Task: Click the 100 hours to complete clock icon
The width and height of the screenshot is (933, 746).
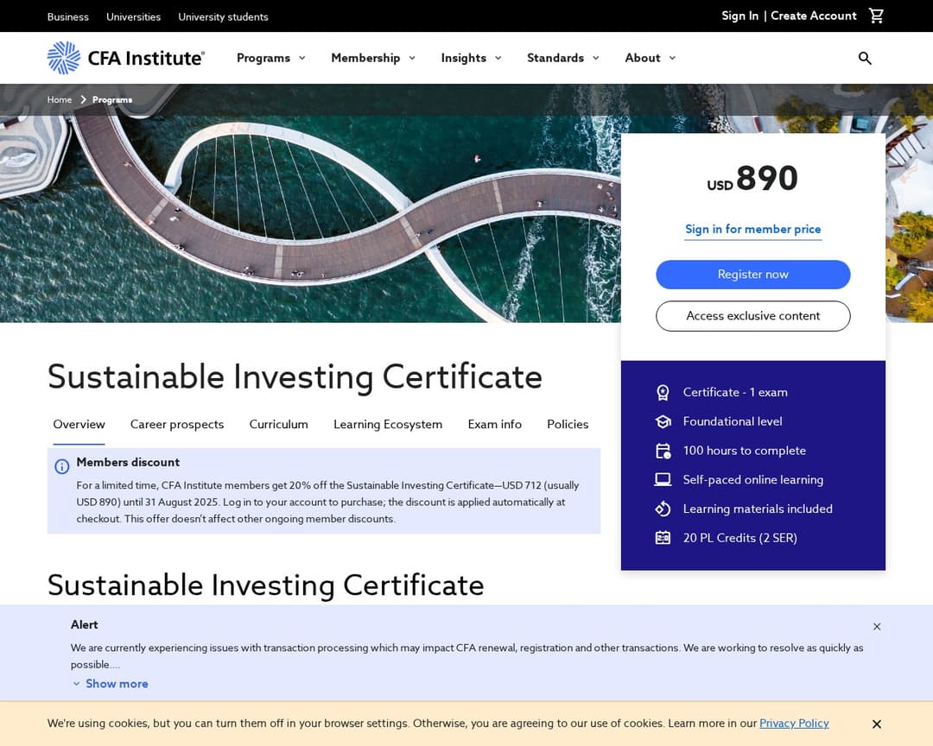Action: tap(663, 450)
